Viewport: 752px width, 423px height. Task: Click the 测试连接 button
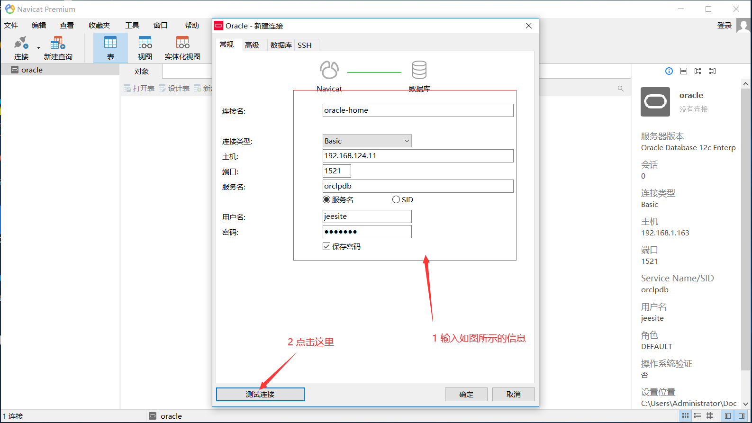pos(260,394)
